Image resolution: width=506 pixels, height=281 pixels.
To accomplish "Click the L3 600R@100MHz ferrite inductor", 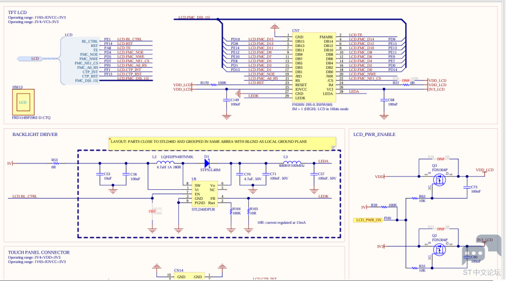I will [293, 162].
